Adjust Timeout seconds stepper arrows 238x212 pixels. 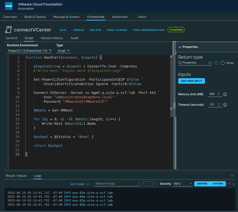pos(219,104)
